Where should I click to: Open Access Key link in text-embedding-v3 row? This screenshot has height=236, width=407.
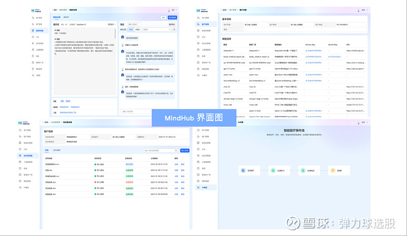pyautogui.click(x=313, y=81)
